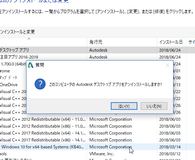Screen dimensions: 195x160
Task: Select Visual C++ 2017 Redistributable (x86) row
Action: [98, 140]
